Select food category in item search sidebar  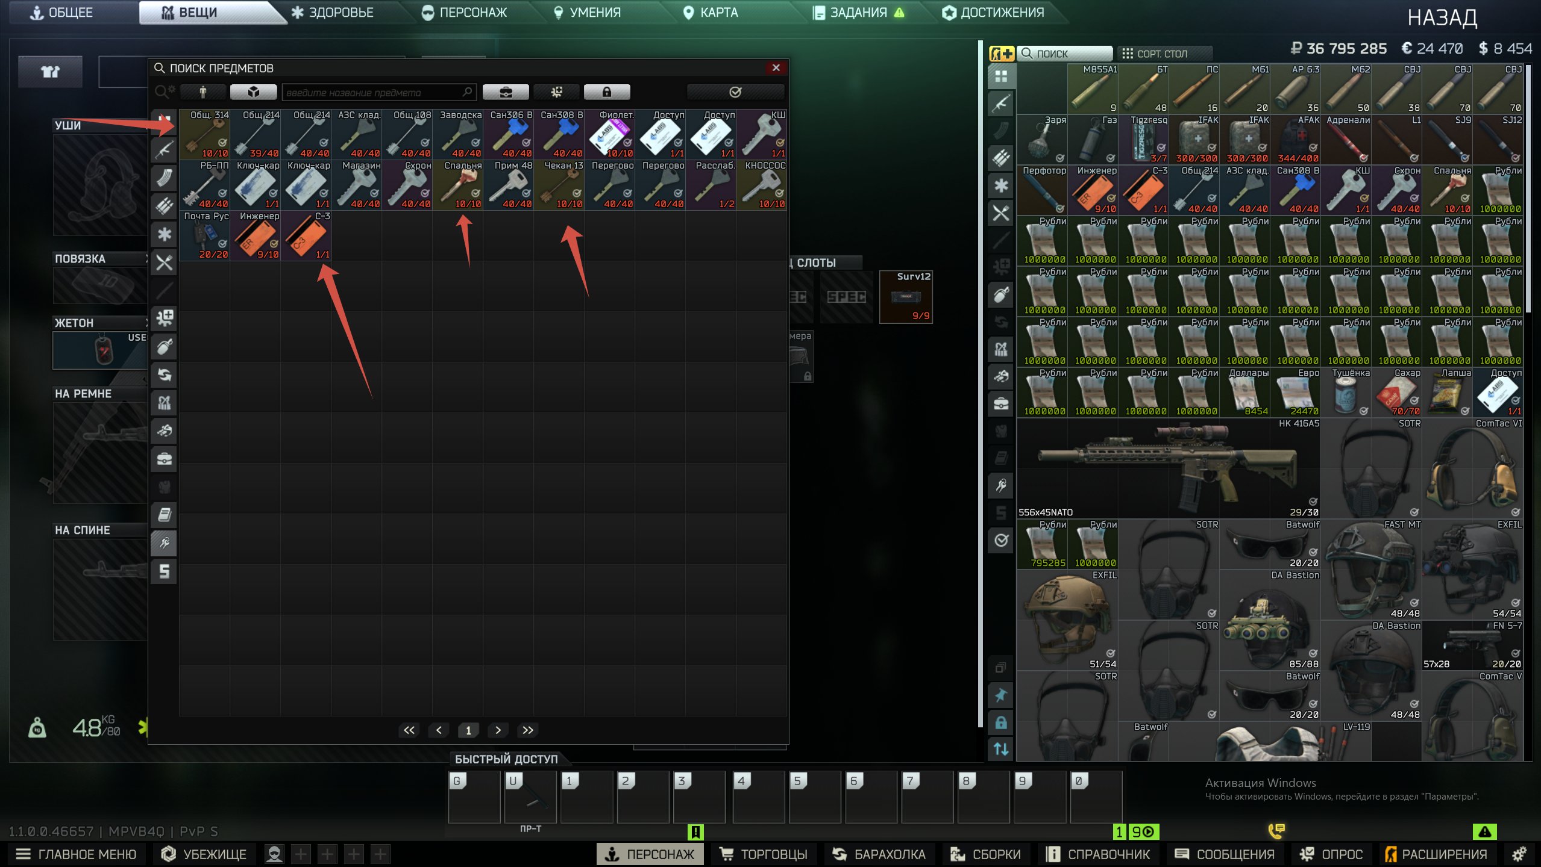[x=165, y=263]
